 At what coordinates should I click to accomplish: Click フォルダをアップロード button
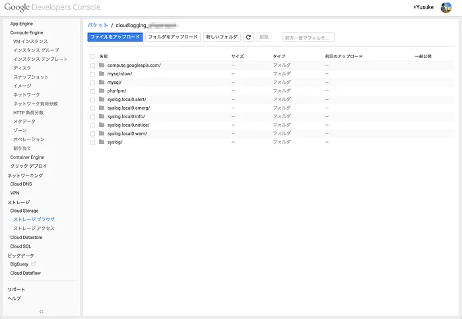[173, 37]
